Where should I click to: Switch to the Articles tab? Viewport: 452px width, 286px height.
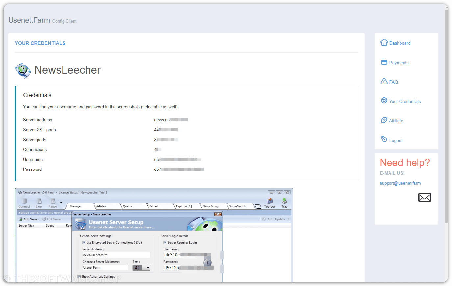click(107, 206)
